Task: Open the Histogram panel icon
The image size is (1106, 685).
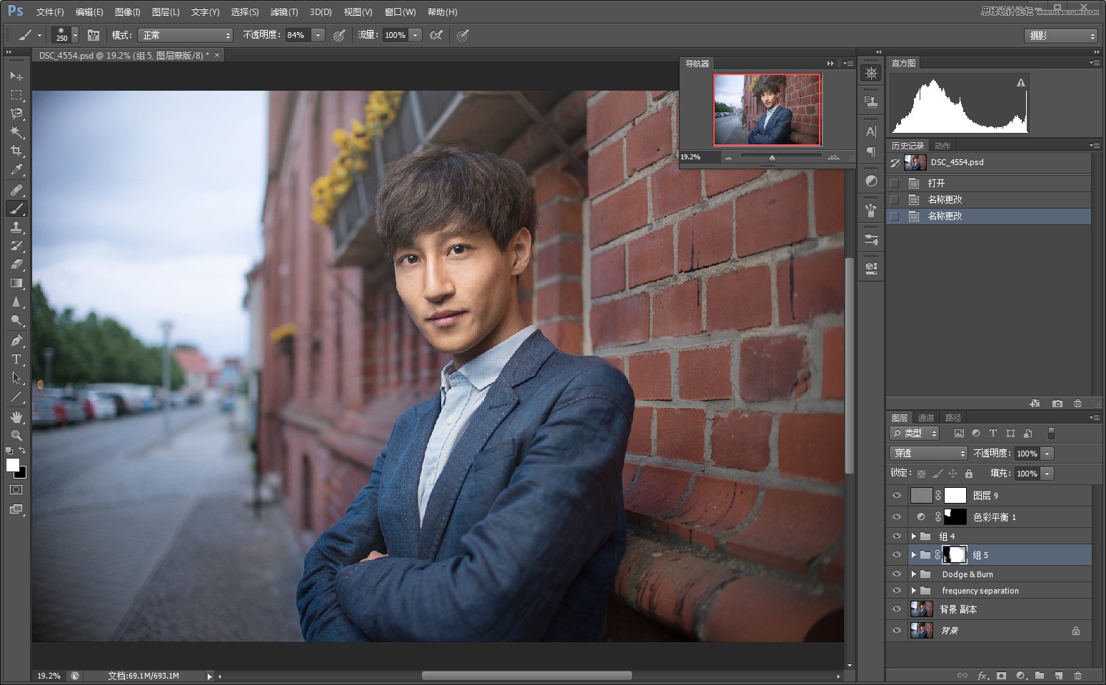Action: pos(904,63)
